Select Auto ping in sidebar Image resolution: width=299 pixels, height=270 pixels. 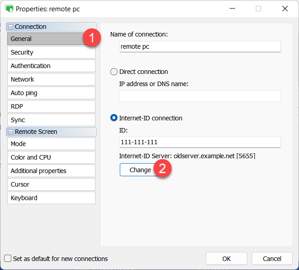51,93
